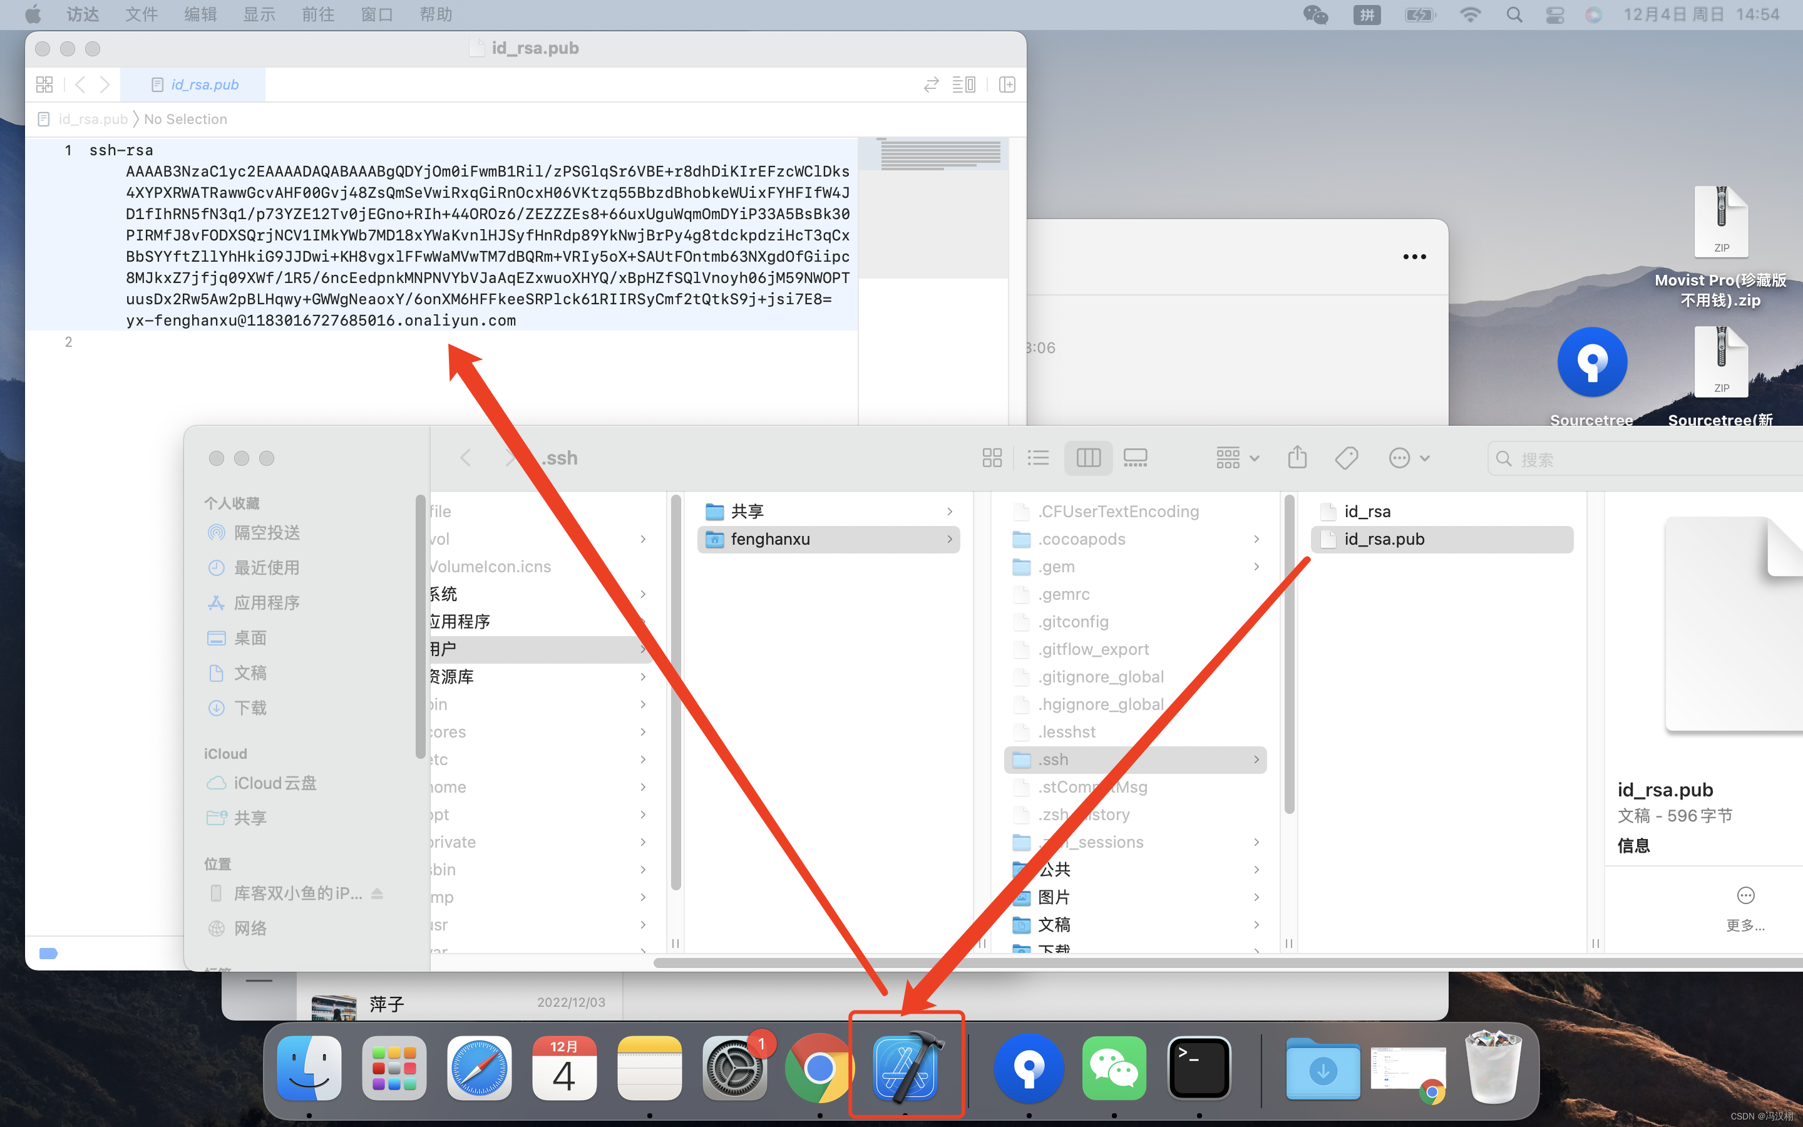Image resolution: width=1803 pixels, height=1127 pixels.
Task: Open Safari from the Dock
Action: 479,1068
